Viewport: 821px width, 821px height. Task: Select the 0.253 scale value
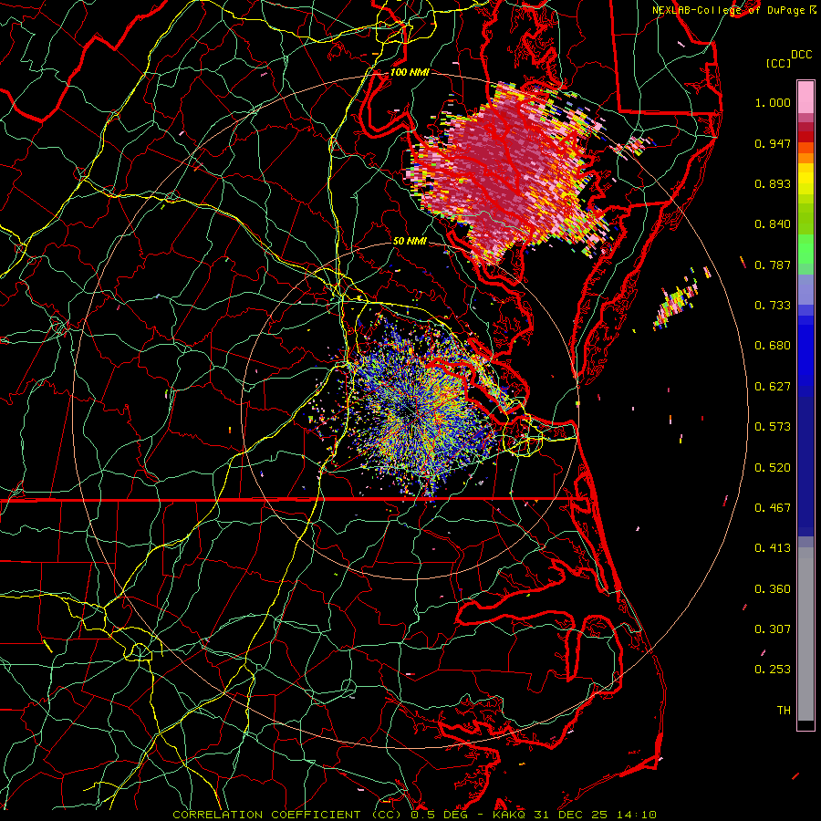point(773,670)
